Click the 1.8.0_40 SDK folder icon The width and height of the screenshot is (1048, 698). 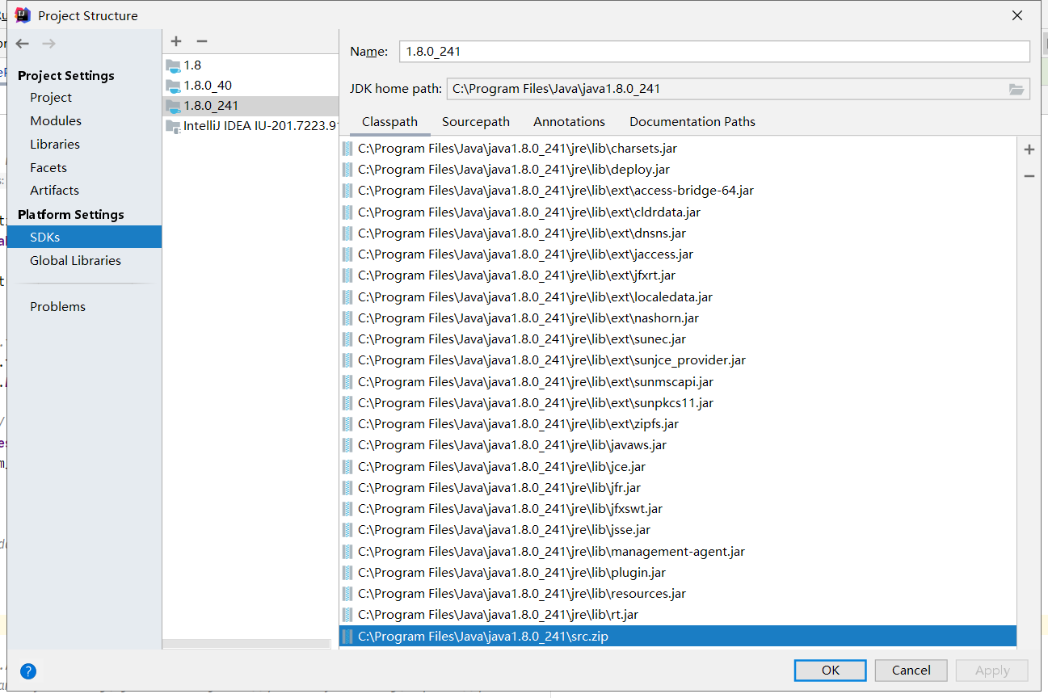[x=173, y=86]
